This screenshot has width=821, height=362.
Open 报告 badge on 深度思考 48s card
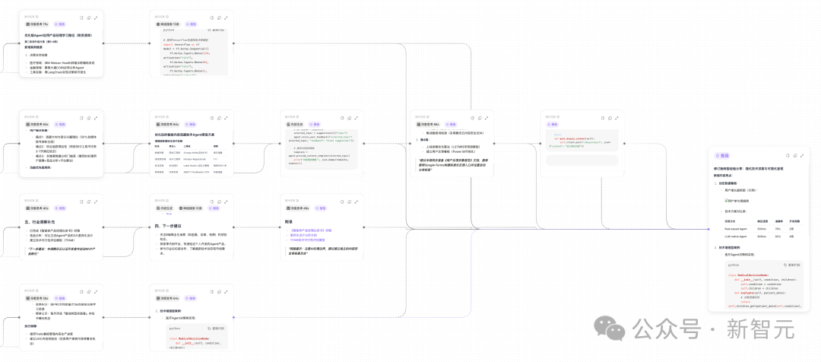tap(321, 208)
